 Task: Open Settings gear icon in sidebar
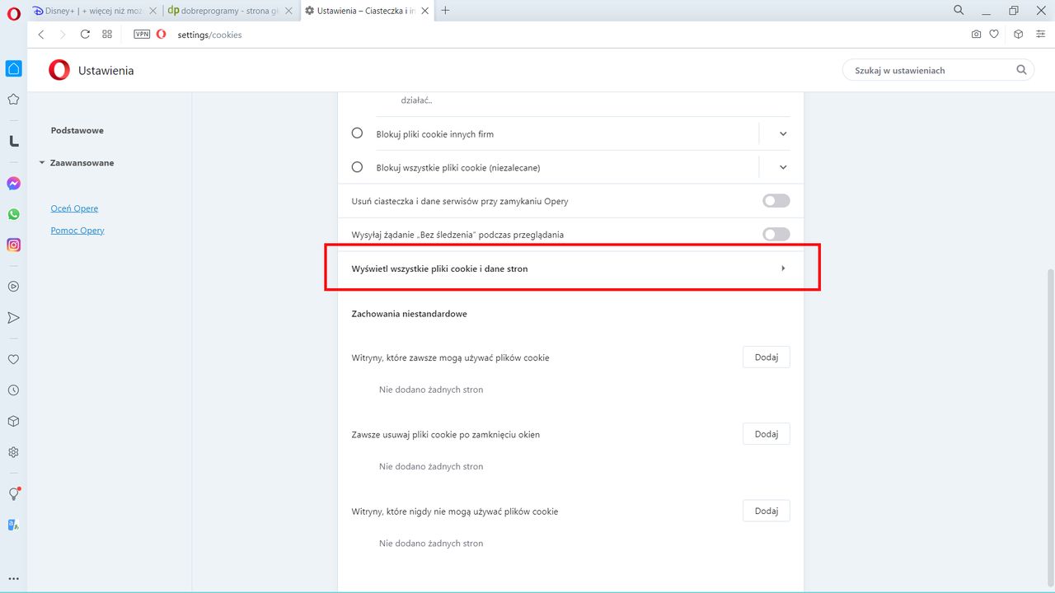(13, 452)
